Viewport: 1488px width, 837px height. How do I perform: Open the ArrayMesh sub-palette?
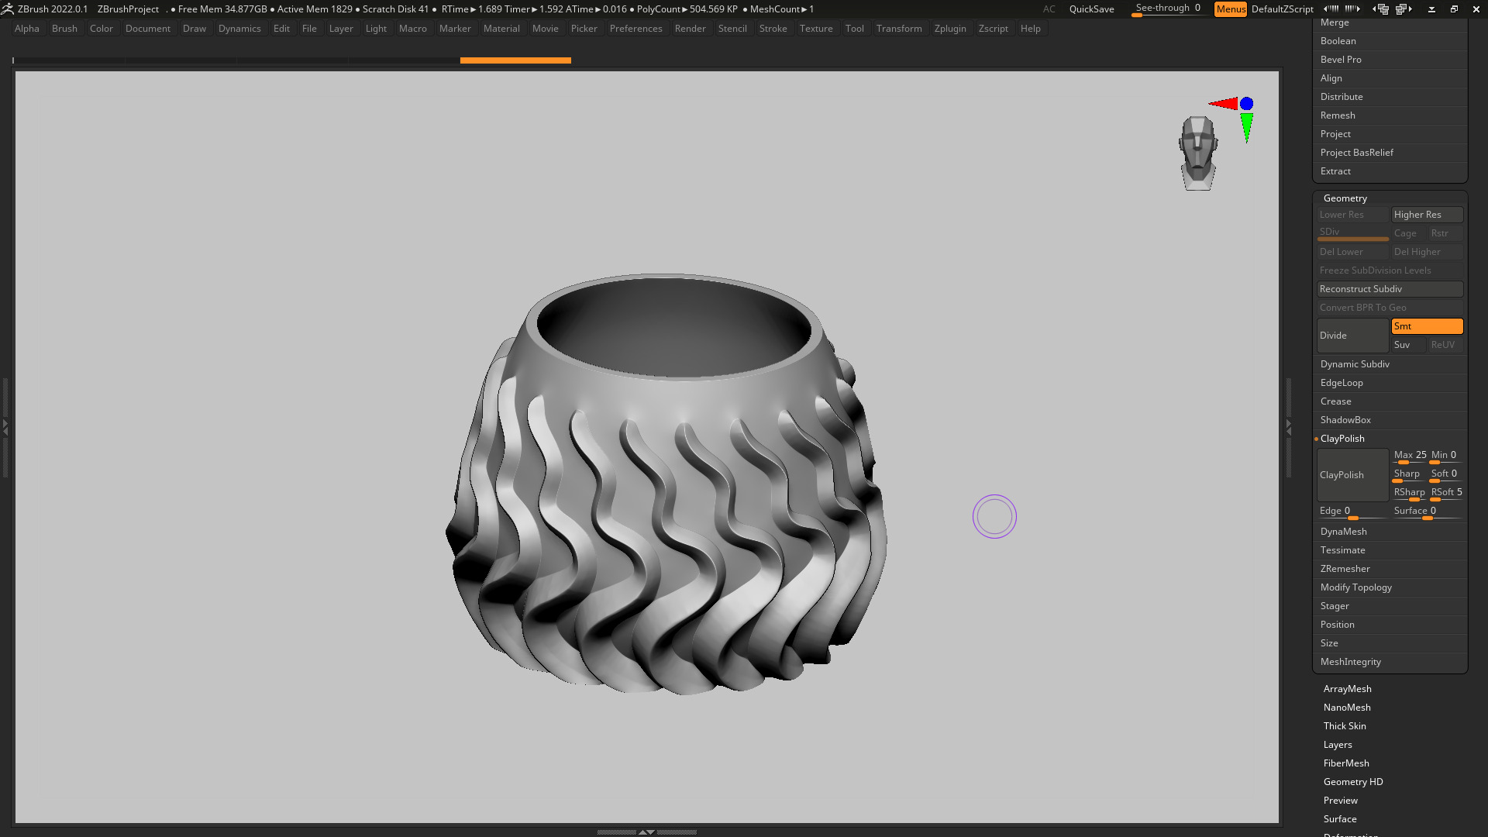pos(1348,689)
